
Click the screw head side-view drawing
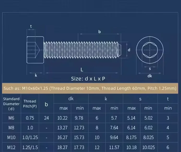[35, 50]
